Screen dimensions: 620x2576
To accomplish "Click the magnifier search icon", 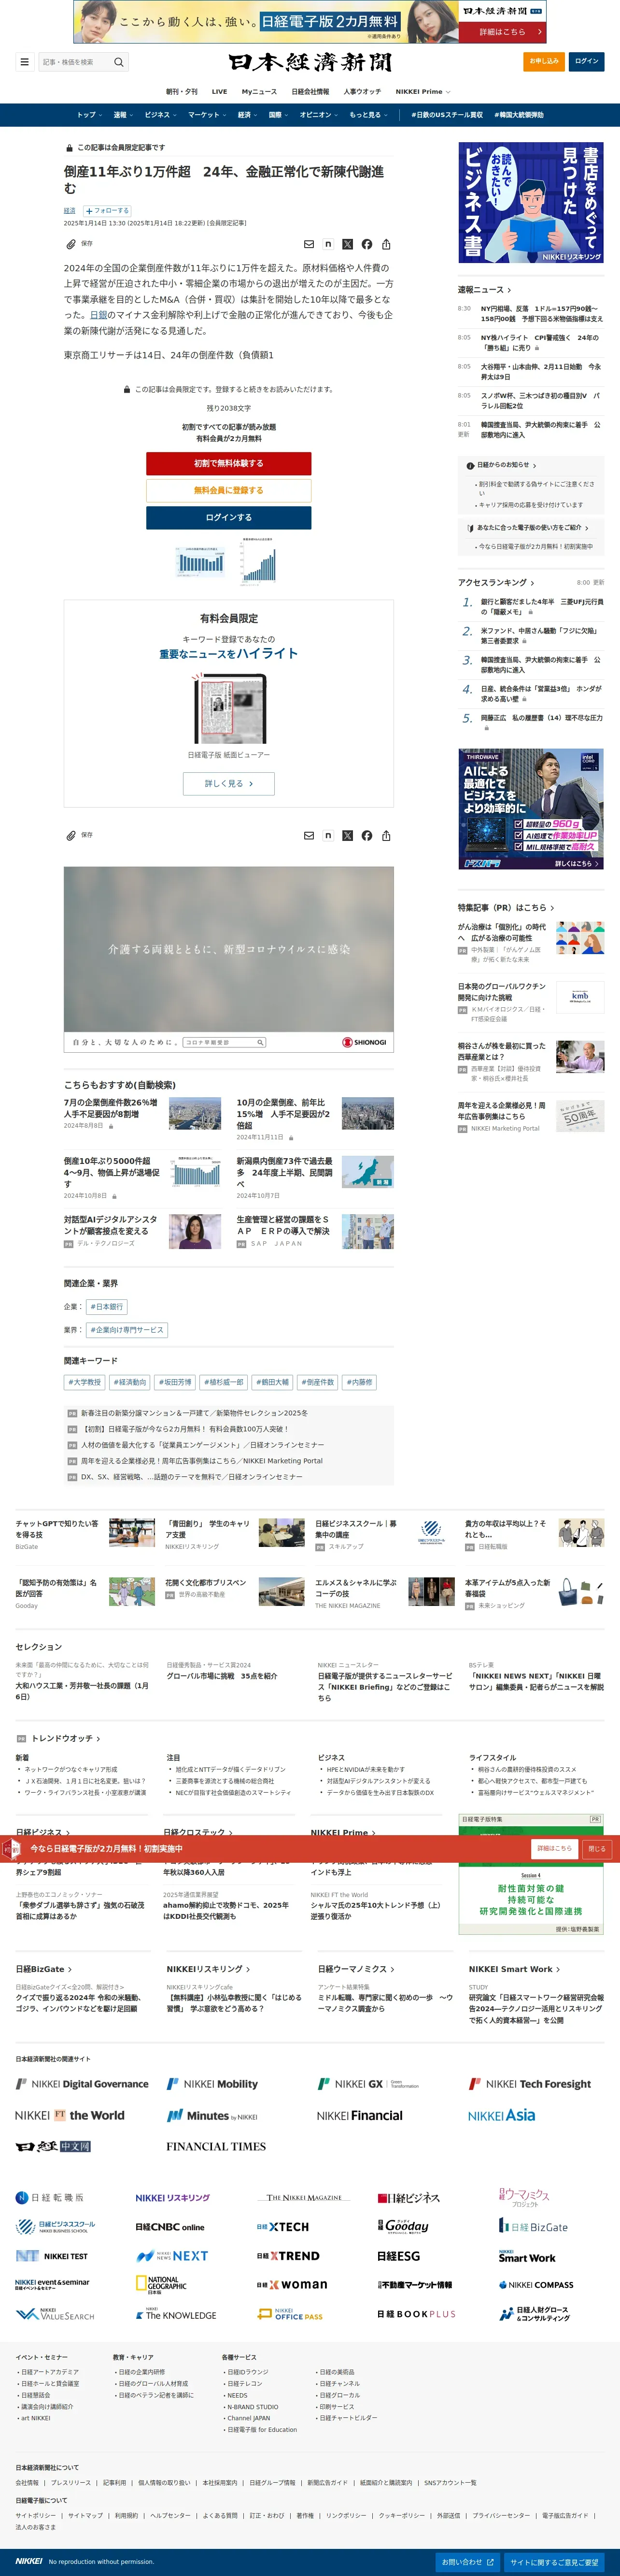I will tap(119, 62).
